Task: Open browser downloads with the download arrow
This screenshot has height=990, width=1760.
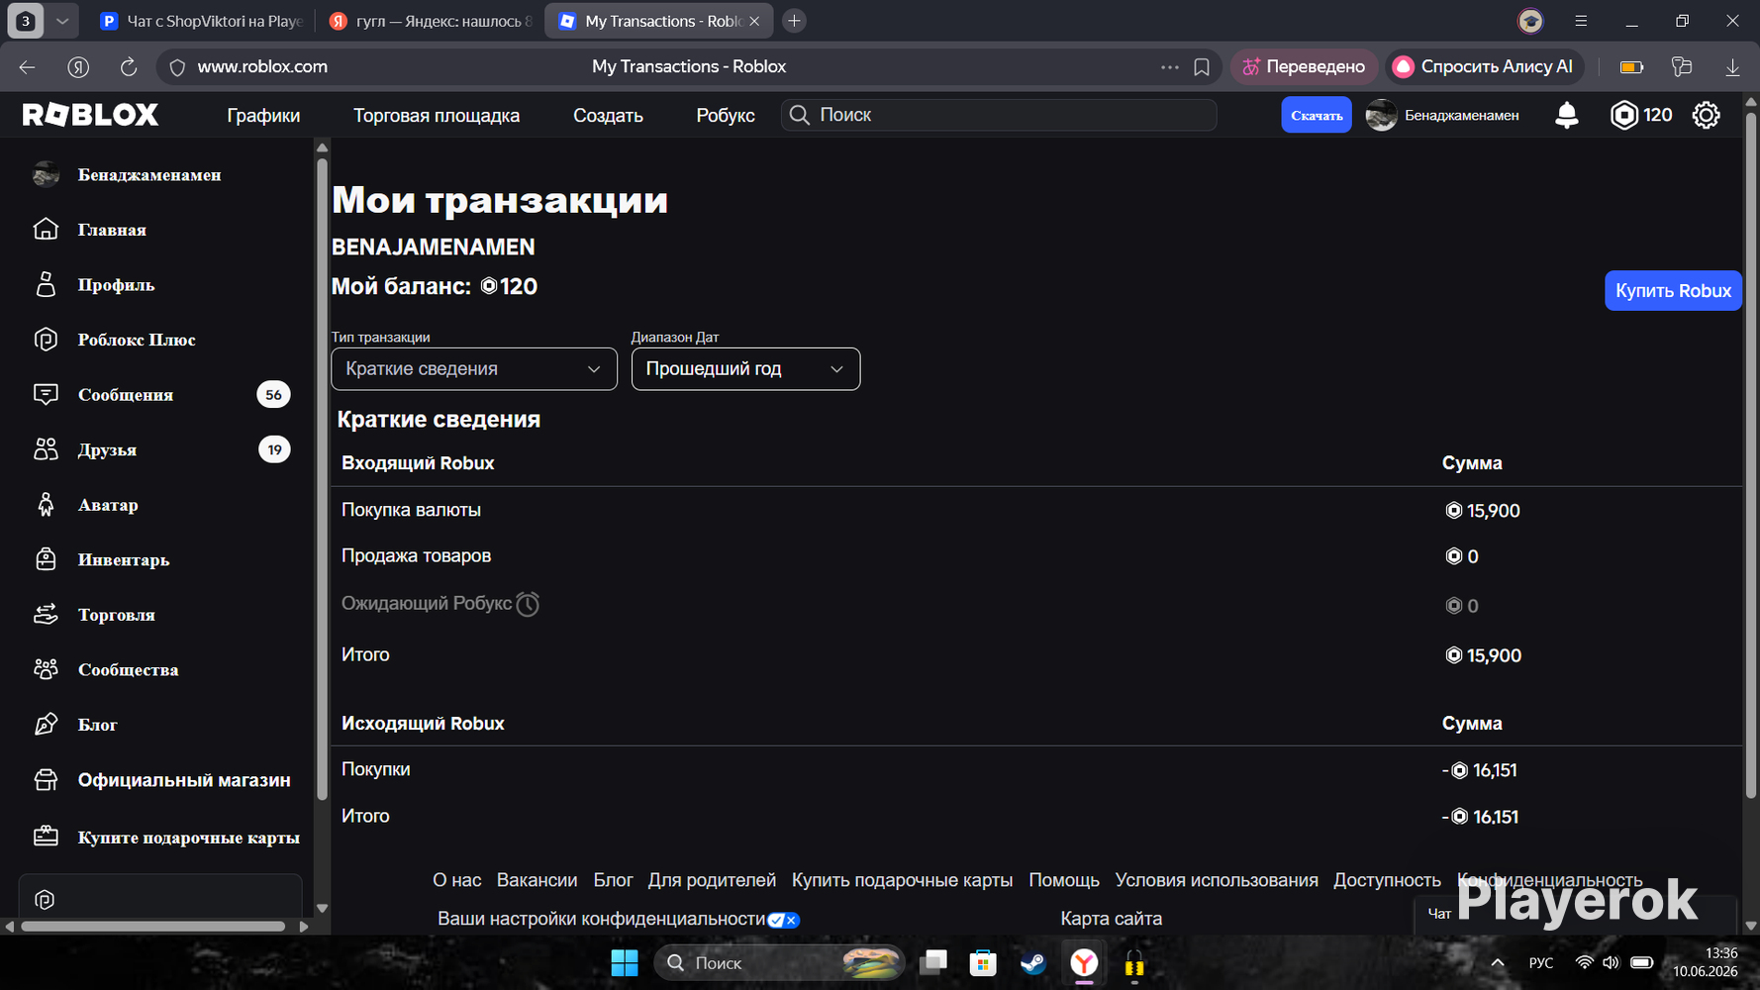Action: coord(1732,66)
